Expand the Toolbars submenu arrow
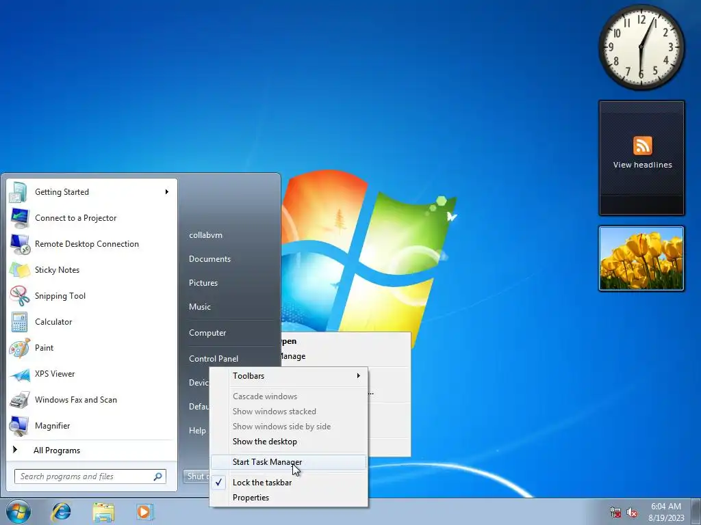701x525 pixels. [358, 376]
